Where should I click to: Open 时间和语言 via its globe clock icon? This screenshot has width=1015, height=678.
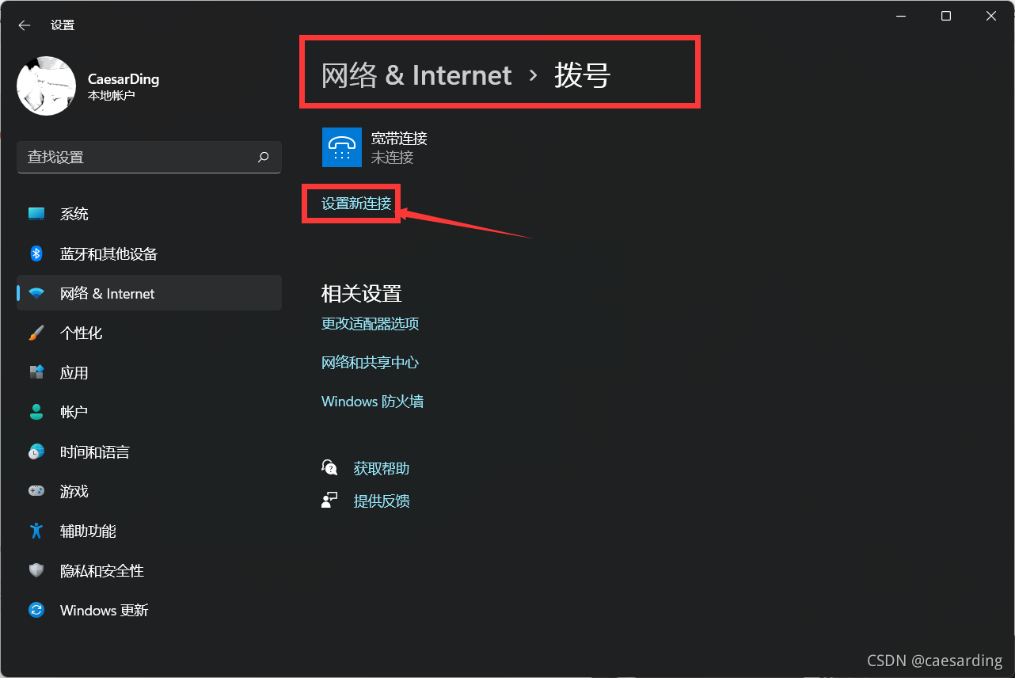click(36, 451)
